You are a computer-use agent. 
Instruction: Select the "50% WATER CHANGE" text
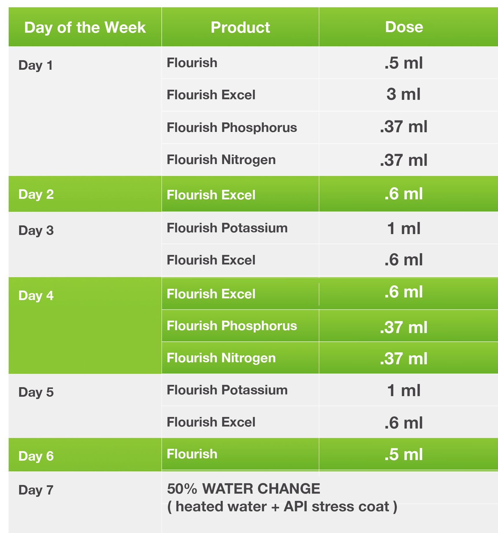point(244,489)
